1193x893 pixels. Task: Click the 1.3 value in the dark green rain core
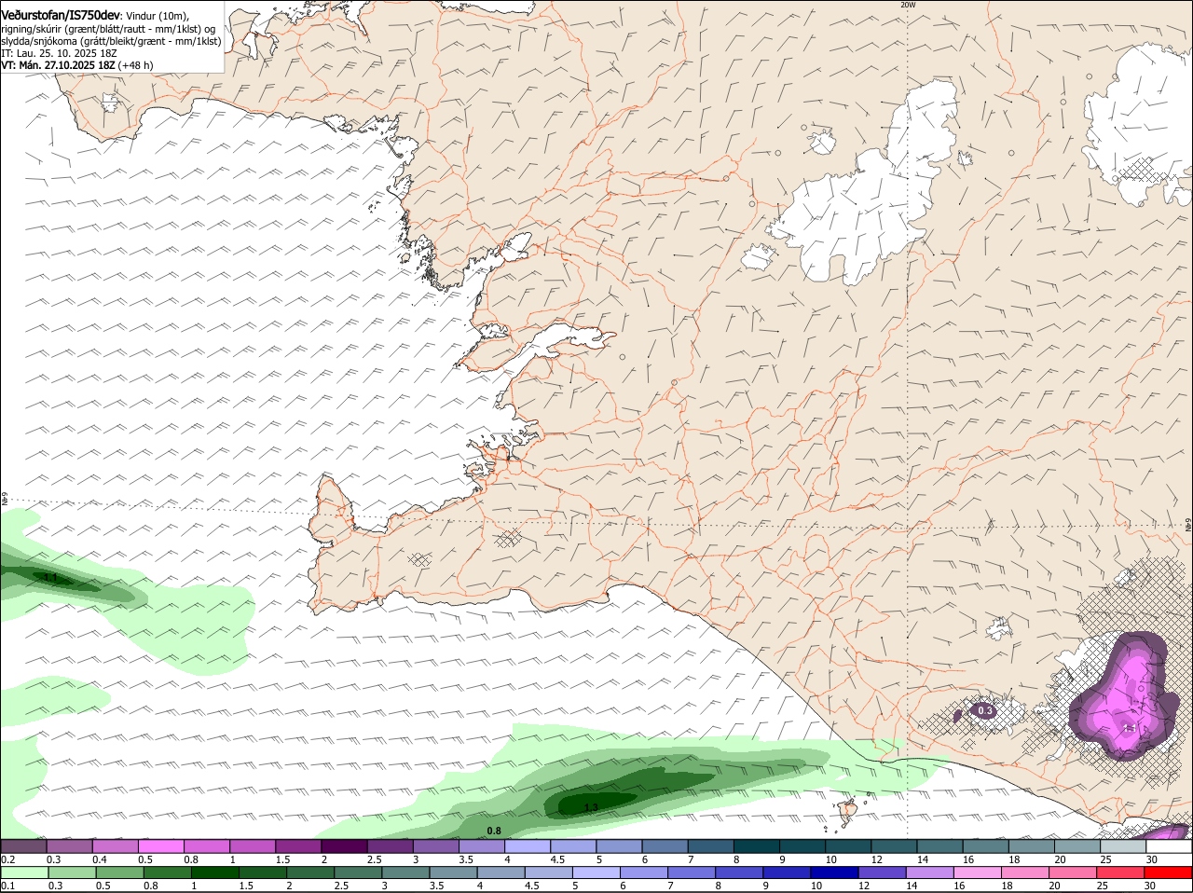(x=590, y=807)
